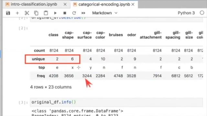Click the freq value 3656
The height and width of the screenshot is (116, 207).
point(69,76)
